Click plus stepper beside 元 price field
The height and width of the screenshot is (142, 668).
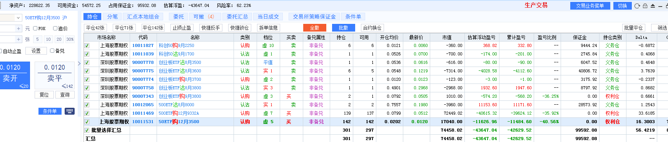pyautogui.click(x=18, y=28)
